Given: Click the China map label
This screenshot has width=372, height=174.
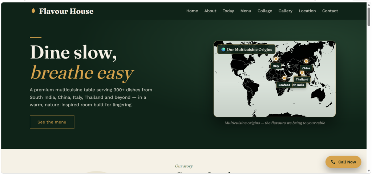Looking at the screenshot, I should (x=306, y=68).
